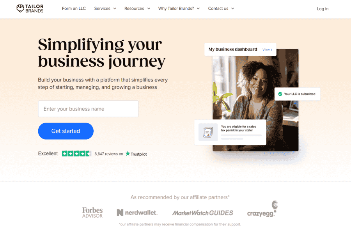Click the green LLC submitted checkmark
Screen dimensions: 351x234
(x=280, y=94)
